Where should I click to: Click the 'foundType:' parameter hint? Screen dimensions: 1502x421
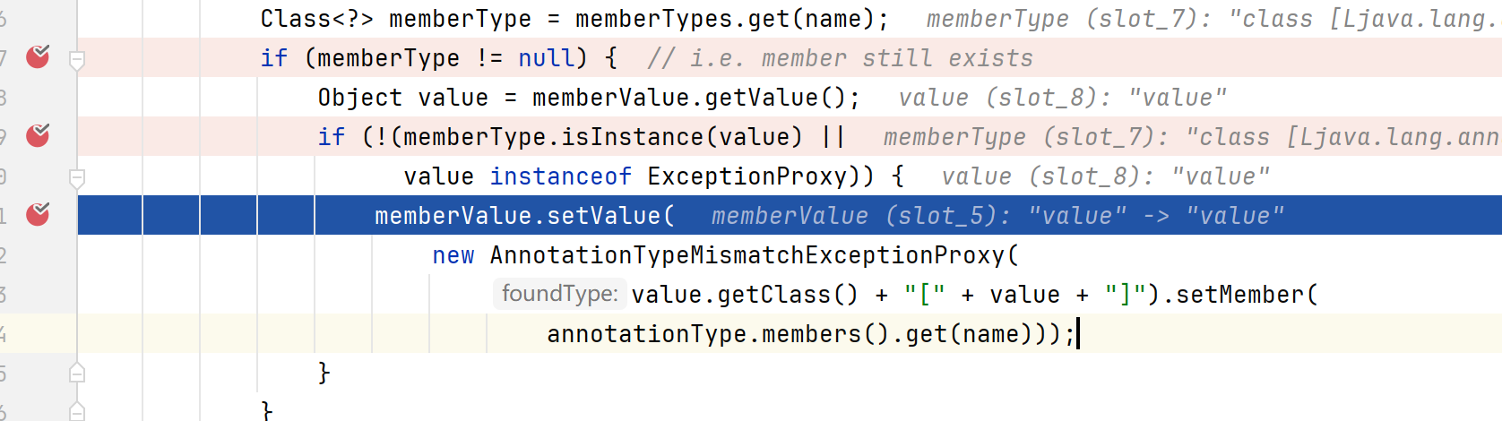click(x=559, y=294)
